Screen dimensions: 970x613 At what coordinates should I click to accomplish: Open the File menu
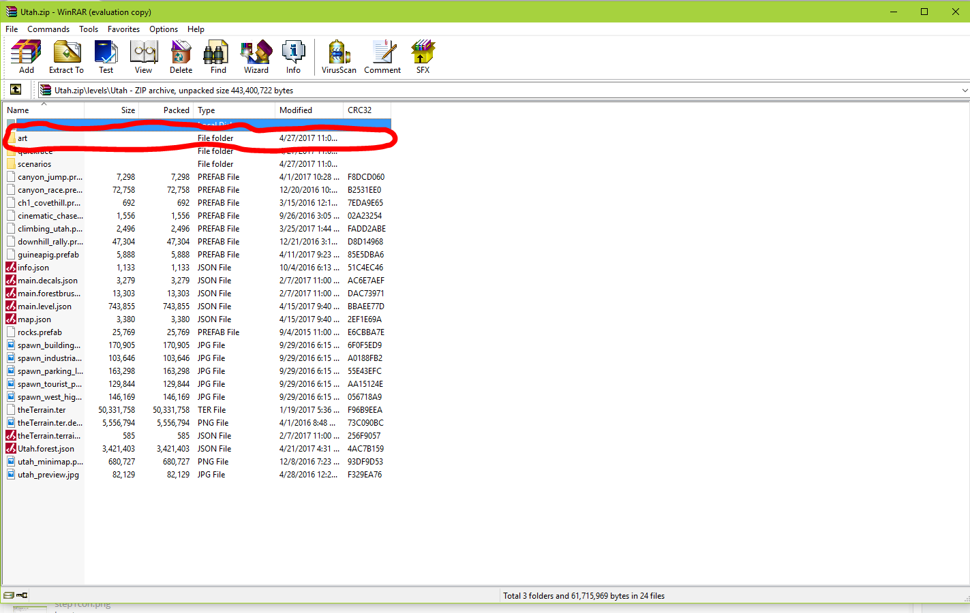pyautogui.click(x=12, y=29)
